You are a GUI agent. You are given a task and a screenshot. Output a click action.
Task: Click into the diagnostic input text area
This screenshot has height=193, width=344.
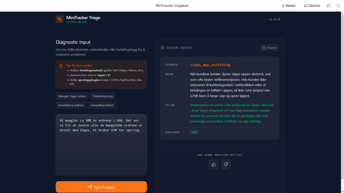coord(101,145)
